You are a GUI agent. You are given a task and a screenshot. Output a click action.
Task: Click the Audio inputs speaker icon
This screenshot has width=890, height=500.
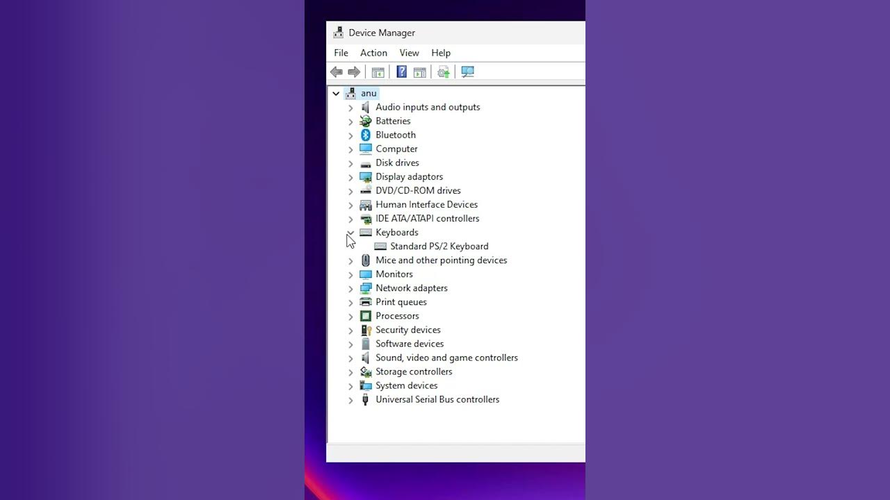[x=366, y=107]
